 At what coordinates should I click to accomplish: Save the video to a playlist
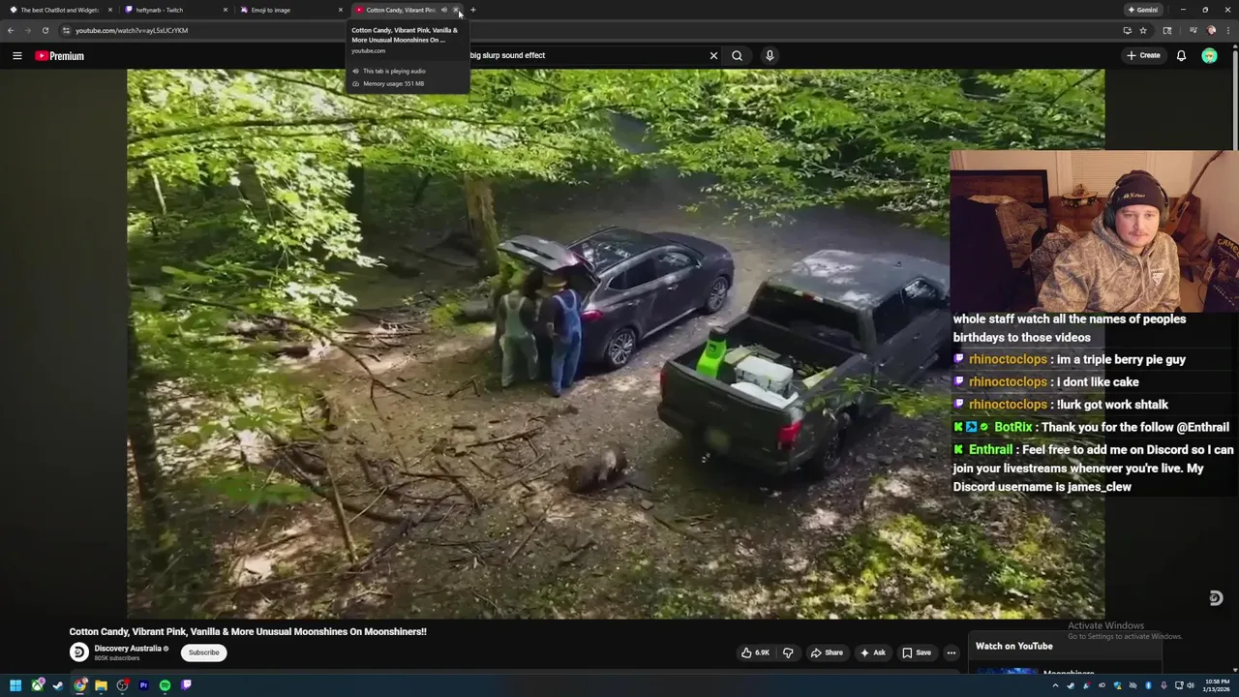pos(916,652)
